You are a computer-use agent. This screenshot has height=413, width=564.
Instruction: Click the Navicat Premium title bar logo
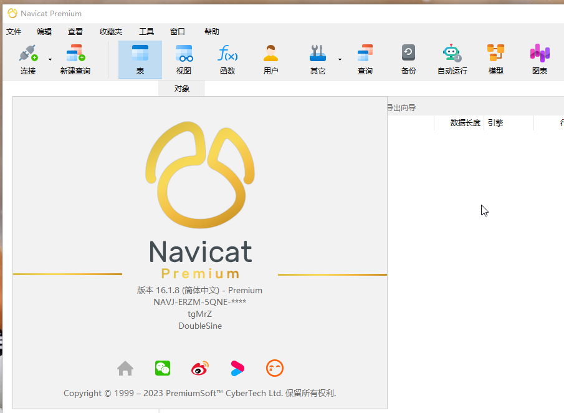click(x=12, y=13)
